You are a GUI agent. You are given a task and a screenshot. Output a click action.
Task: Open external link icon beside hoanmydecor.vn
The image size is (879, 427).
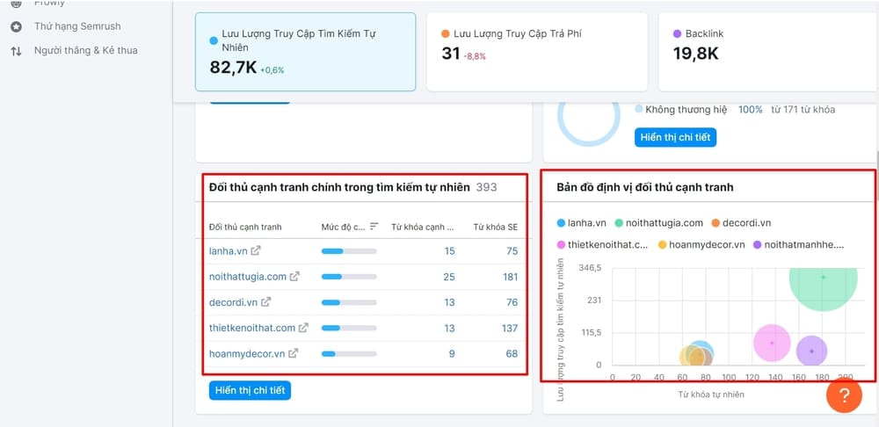[293, 353]
